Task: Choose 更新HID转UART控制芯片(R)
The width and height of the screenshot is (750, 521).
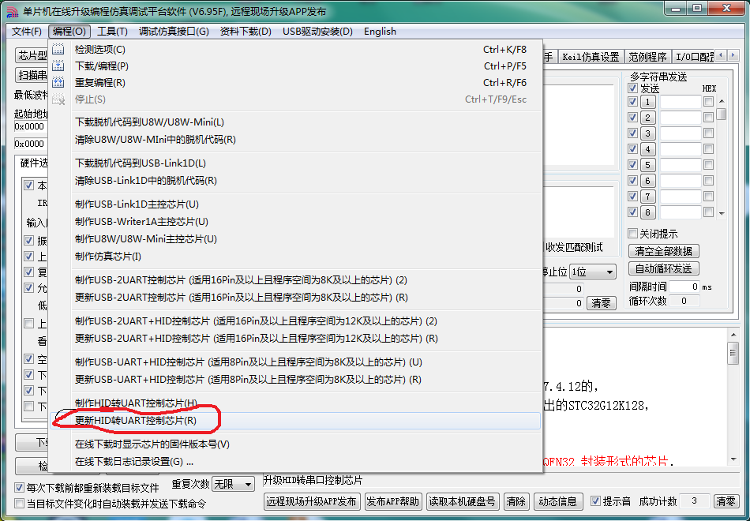Action: pos(295,421)
